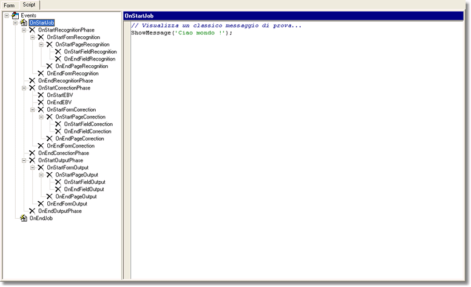Click the X icon beside OnStartPageCorrection

tap(50, 117)
